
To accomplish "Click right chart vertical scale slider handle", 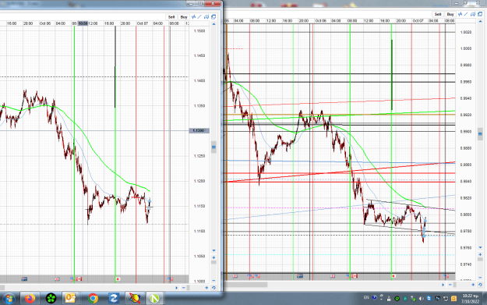I will [480, 134].
